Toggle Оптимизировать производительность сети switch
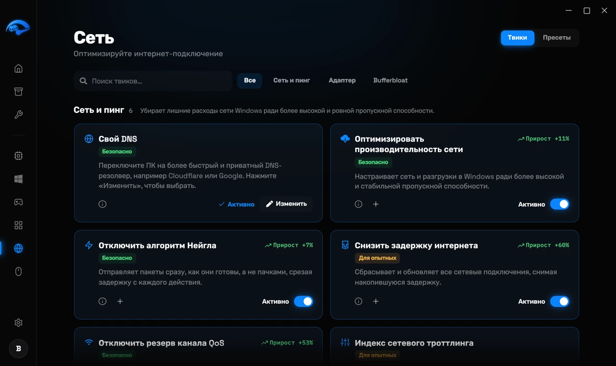This screenshot has height=366, width=616. click(560, 204)
